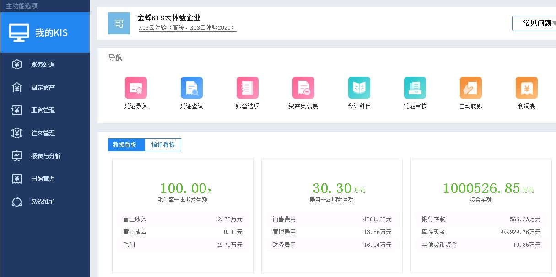Click the 营业收入 row

click(183, 219)
